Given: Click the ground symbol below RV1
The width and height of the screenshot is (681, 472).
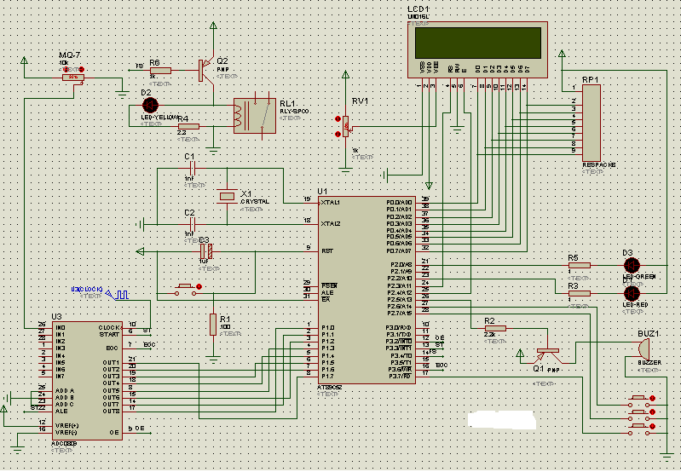Looking at the screenshot, I should pyautogui.click(x=346, y=170).
